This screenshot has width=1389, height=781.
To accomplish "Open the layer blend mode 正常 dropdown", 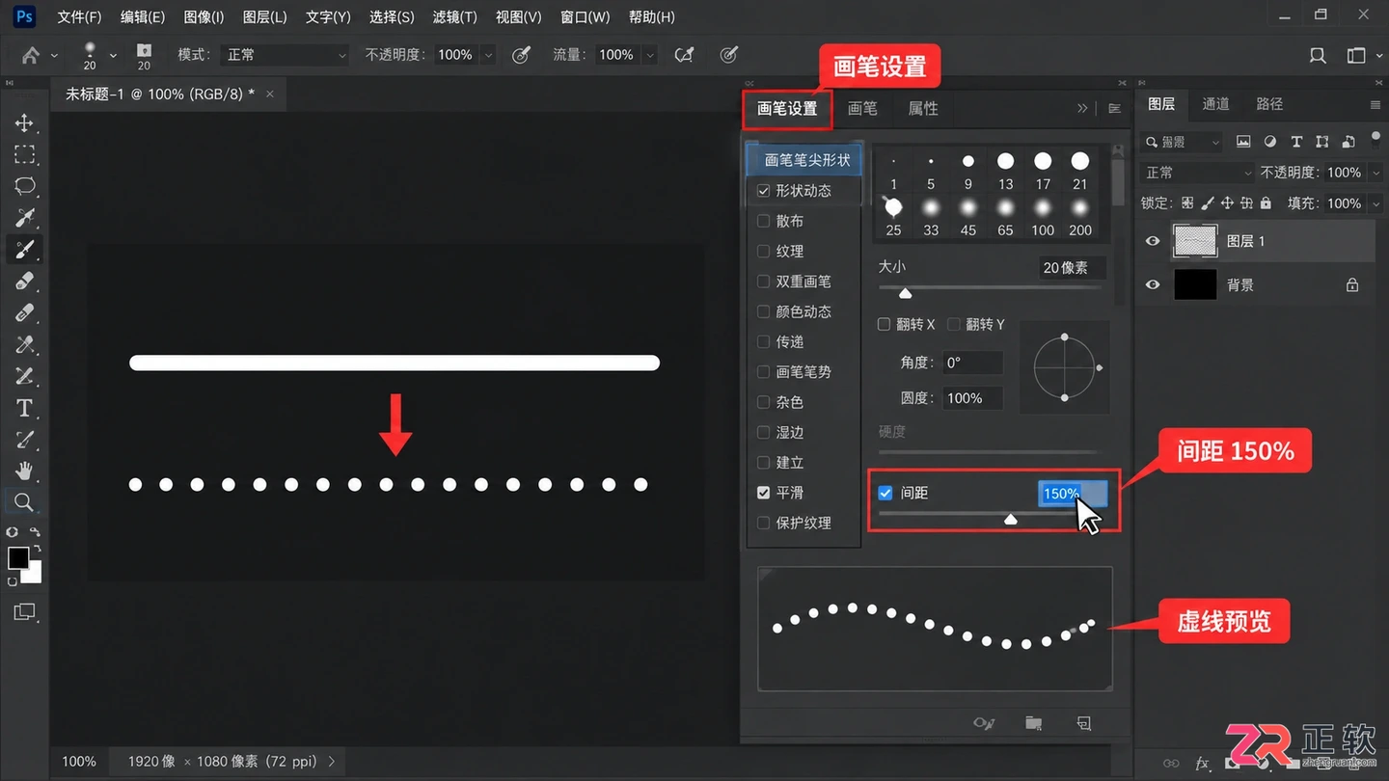I will pos(1197,173).
